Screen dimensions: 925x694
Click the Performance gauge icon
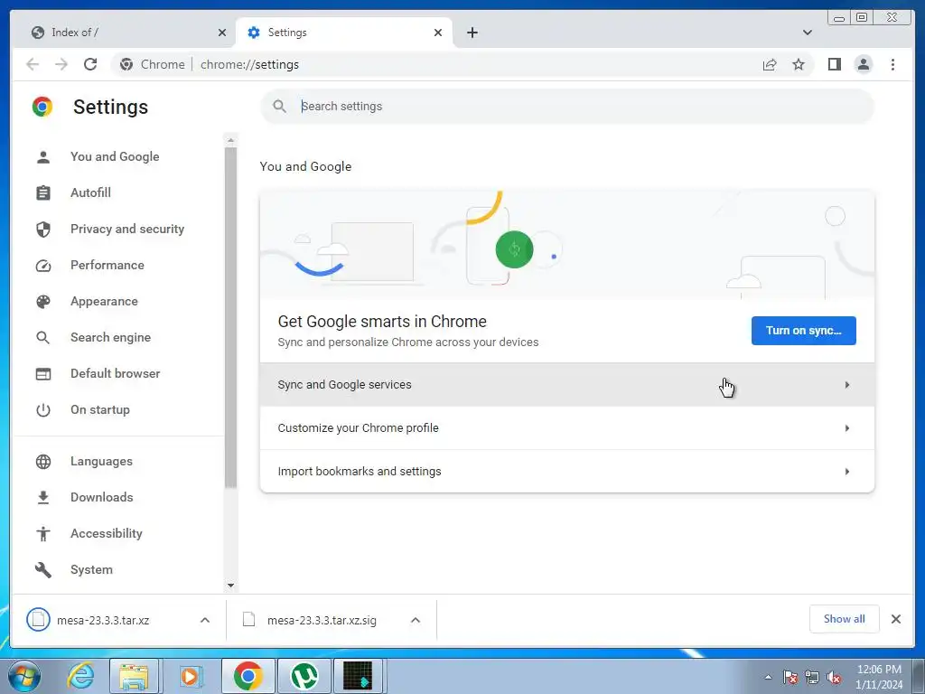43,266
